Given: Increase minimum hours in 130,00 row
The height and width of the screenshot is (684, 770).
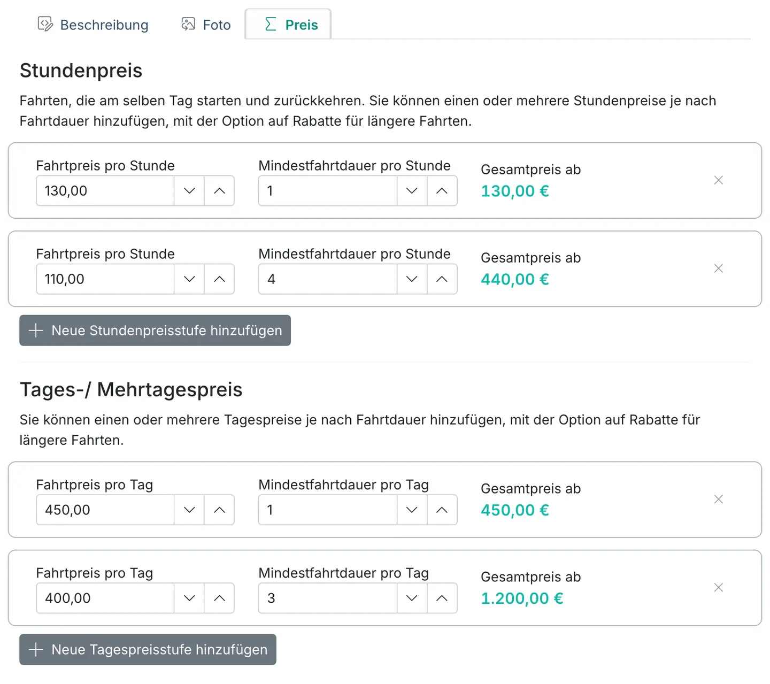Looking at the screenshot, I should pos(442,191).
